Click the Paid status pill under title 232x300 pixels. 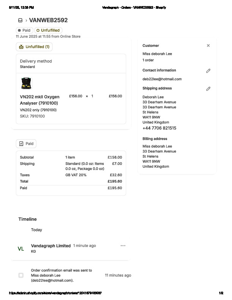24,30
